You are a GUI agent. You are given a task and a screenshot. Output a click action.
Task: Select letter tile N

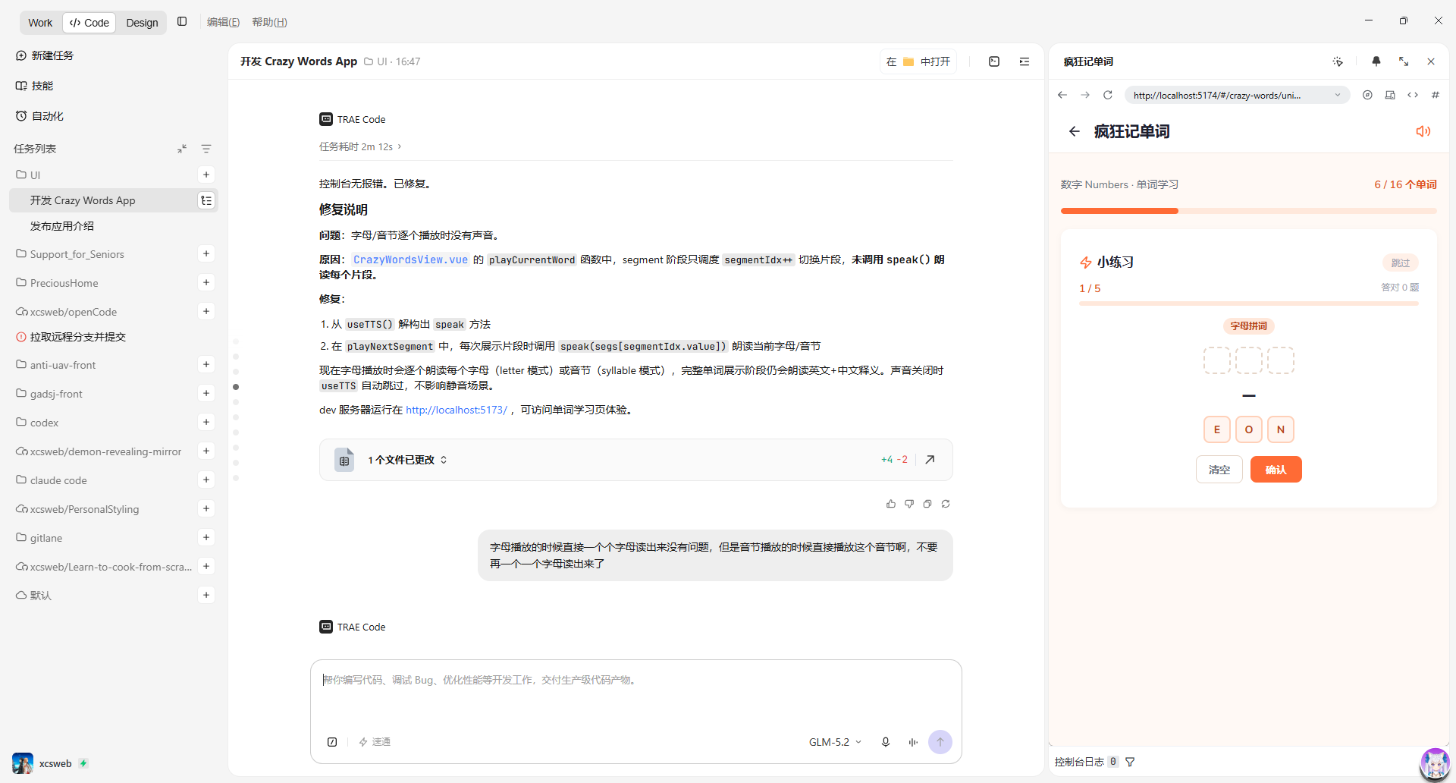[1281, 429]
